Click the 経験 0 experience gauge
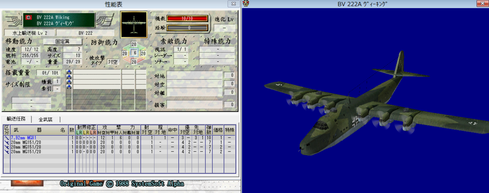Viewport: 489px width, 193px height. click(x=187, y=28)
